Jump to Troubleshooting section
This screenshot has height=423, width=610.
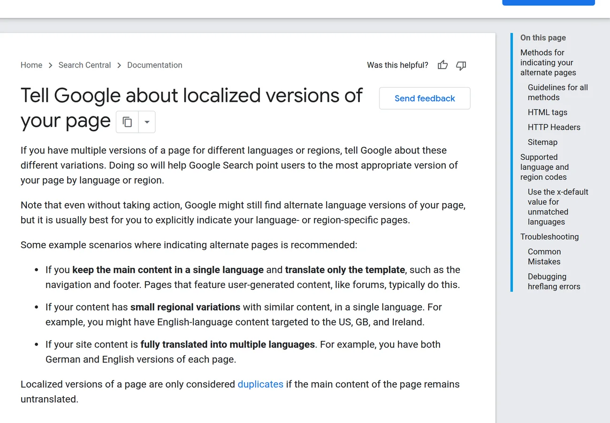(549, 237)
